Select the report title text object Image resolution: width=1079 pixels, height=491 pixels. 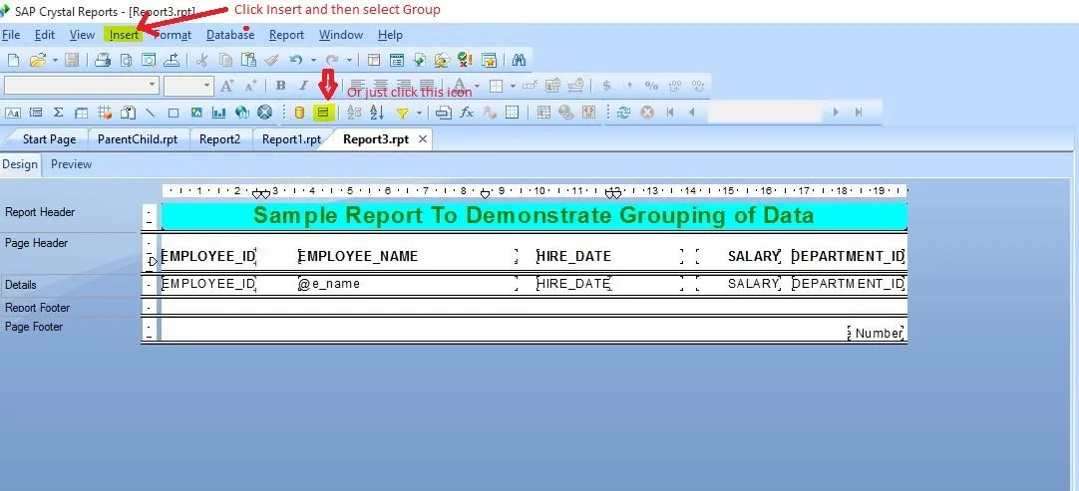[x=534, y=215]
